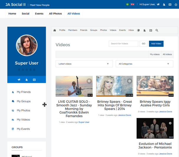The width and height of the screenshot is (179, 157).
Task: Click the My Events sidebar icon
Action: pyautogui.click(x=13, y=129)
